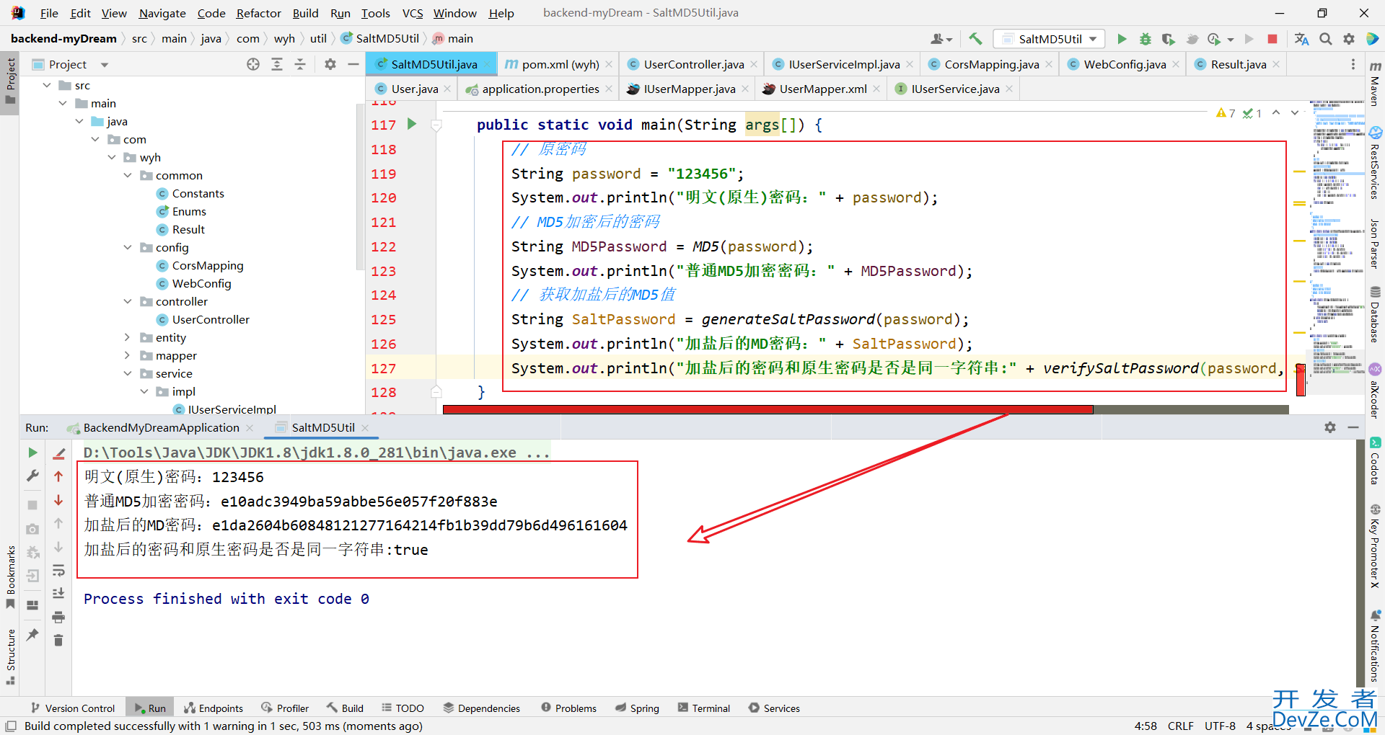The height and width of the screenshot is (735, 1385).
Task: Open the Refactor menu
Action: (x=258, y=13)
